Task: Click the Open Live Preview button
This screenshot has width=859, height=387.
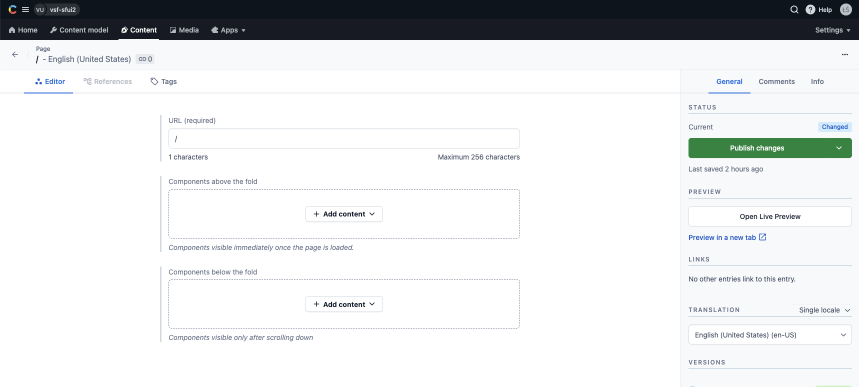Action: click(x=769, y=216)
